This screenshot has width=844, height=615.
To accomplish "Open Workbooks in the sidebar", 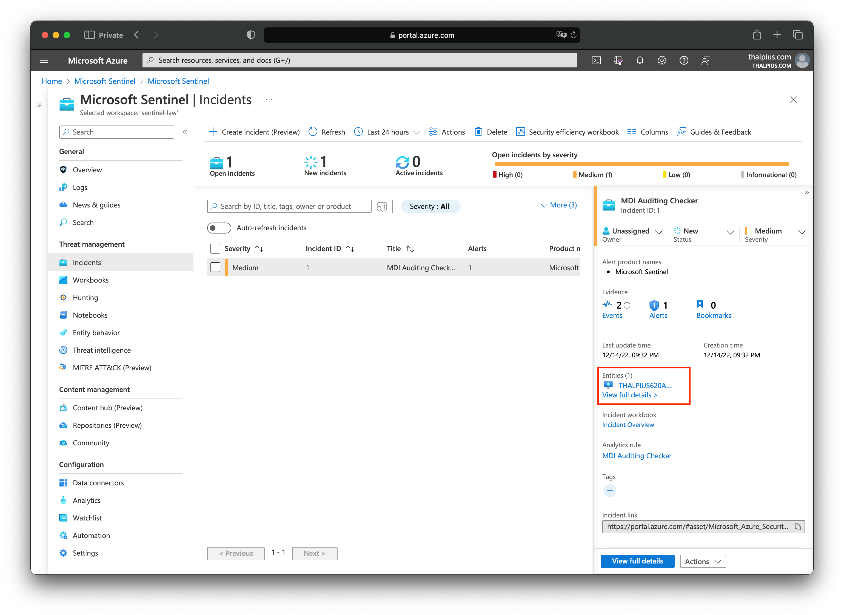I will [x=90, y=280].
